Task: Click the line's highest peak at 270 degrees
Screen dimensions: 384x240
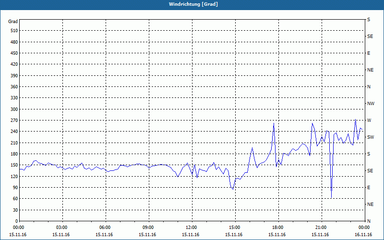Action: (355, 120)
